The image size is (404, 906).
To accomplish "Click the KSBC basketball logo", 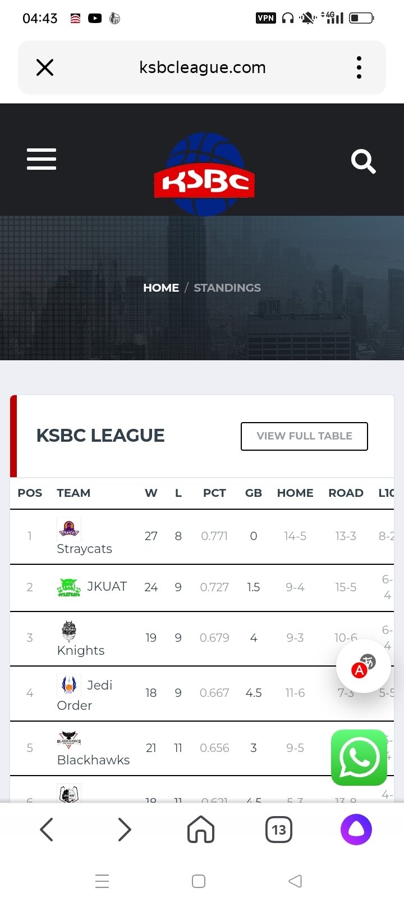I will tap(204, 175).
